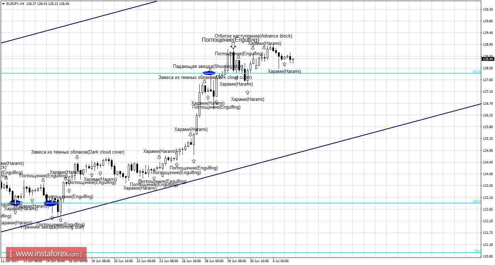Click the '28 Jun 00:00' time axis label
This screenshot has height=265, width=495.
coord(214,261)
